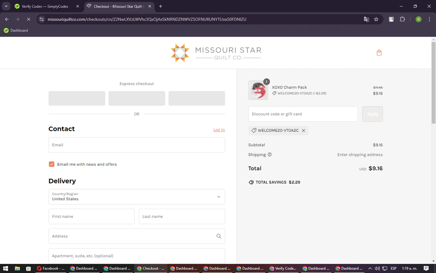View site information icon in address bar
436x273 pixels.
42,19
